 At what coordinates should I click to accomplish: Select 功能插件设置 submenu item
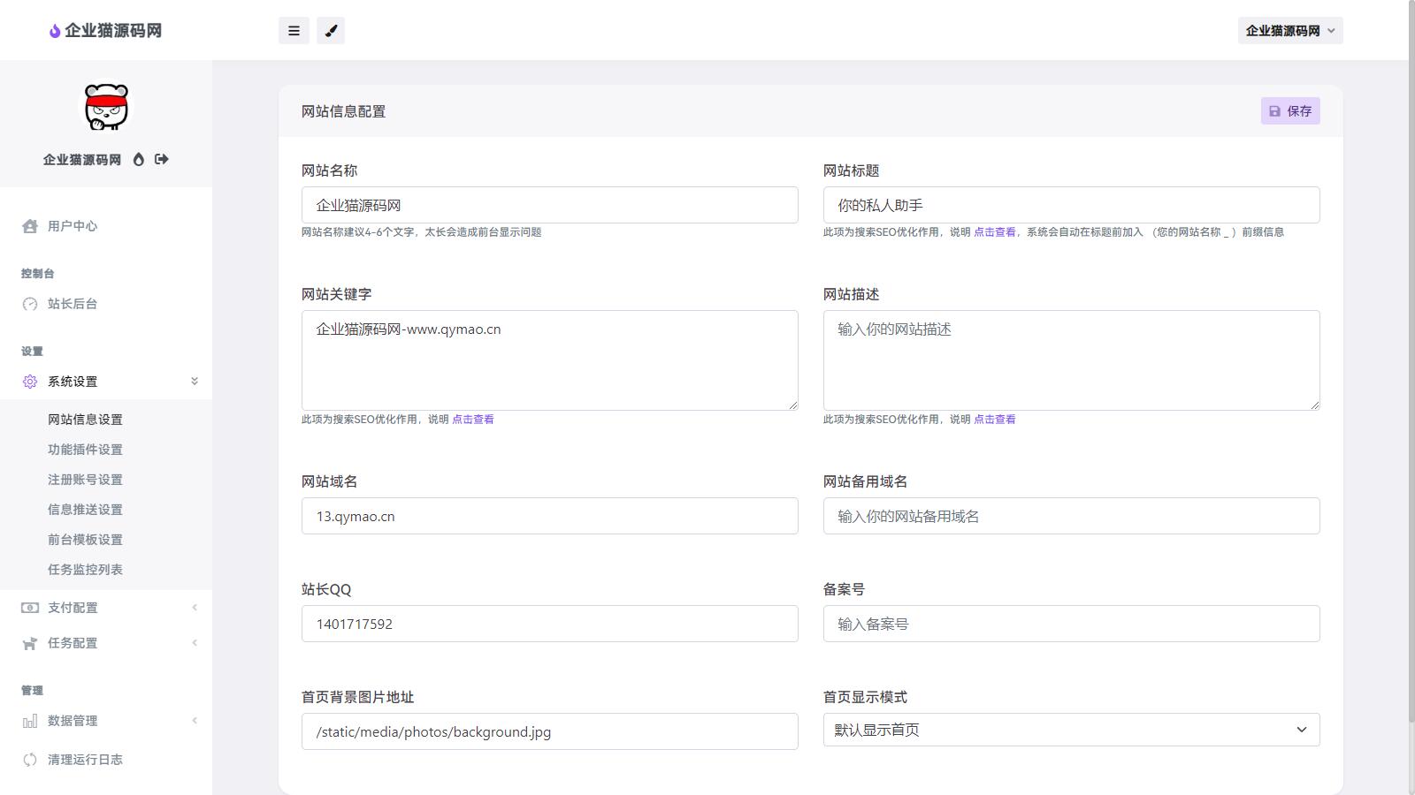(x=85, y=450)
